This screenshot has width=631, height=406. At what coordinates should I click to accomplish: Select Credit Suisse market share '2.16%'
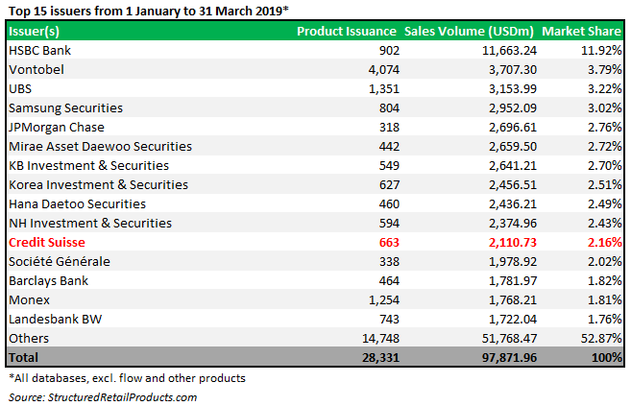pyautogui.click(x=604, y=243)
